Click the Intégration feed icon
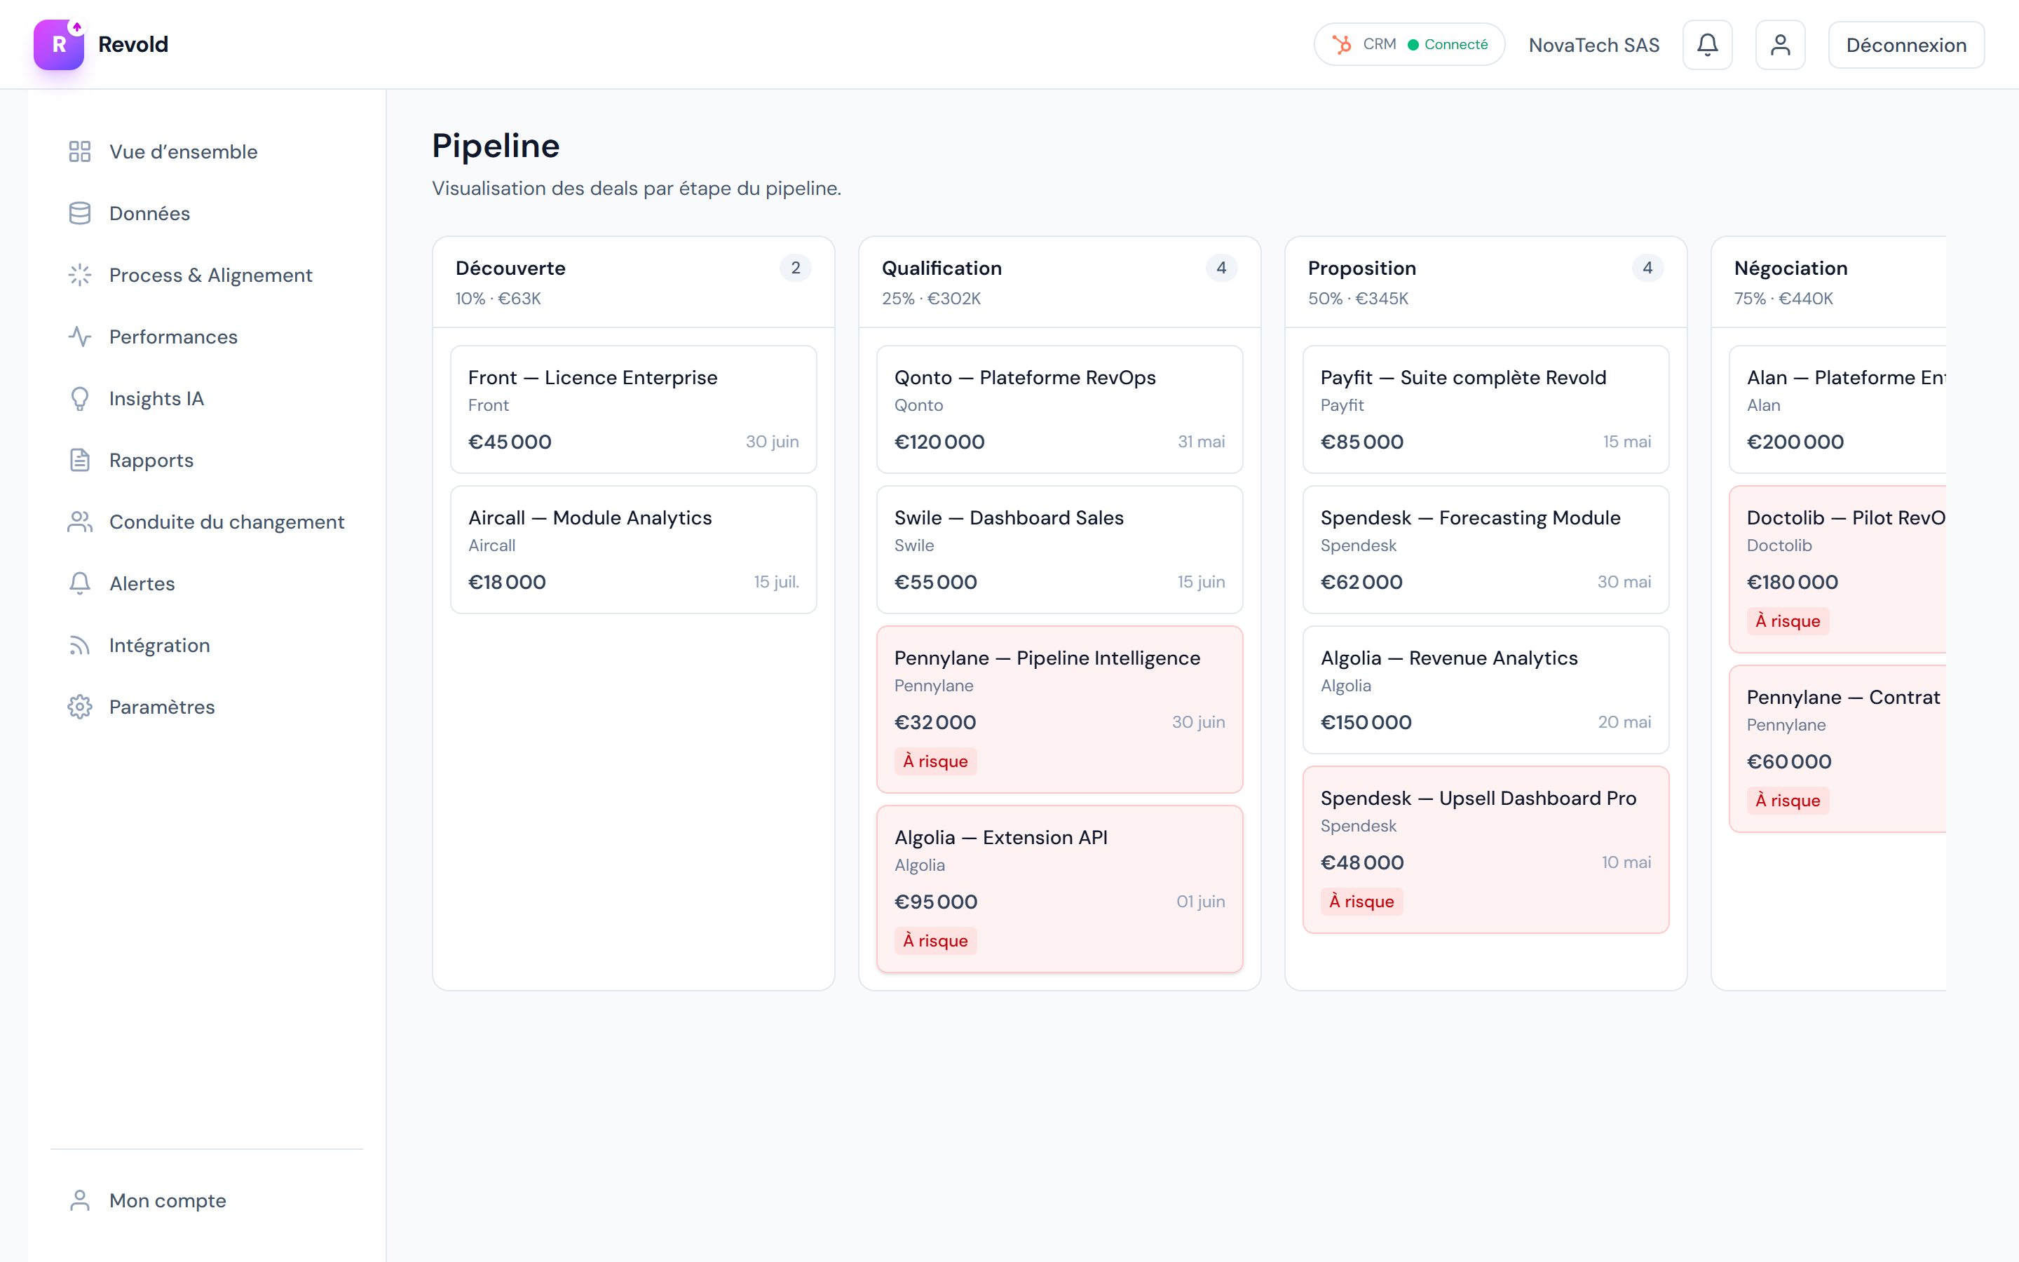This screenshot has width=2019, height=1262. (79, 645)
